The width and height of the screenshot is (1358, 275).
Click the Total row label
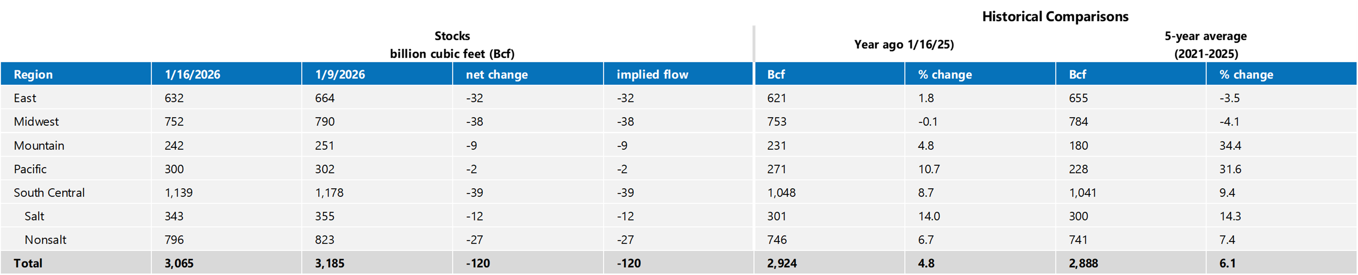[28, 263]
